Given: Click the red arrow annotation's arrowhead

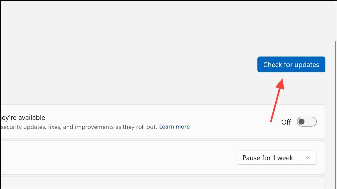Looking at the screenshot, I should (282, 83).
